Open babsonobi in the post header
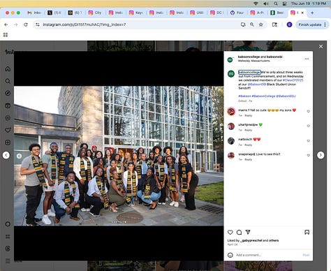The width and height of the screenshot is (331, 271). click(x=274, y=57)
